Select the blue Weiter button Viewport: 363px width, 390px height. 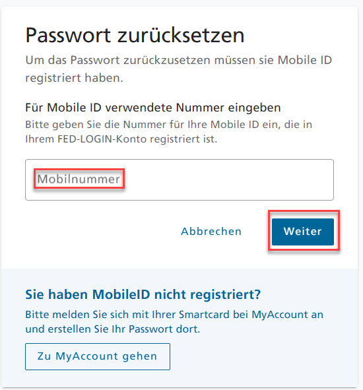tap(303, 232)
